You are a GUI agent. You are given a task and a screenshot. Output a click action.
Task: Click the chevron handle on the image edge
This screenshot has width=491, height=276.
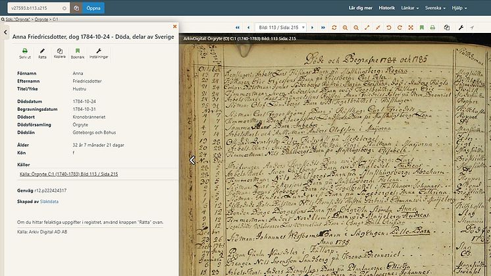(x=192, y=160)
